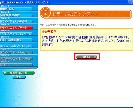Click the ドライバのアップデートを行う必要 description text
Image resolution: width=133 pixels, height=108 pixels.
68,25
